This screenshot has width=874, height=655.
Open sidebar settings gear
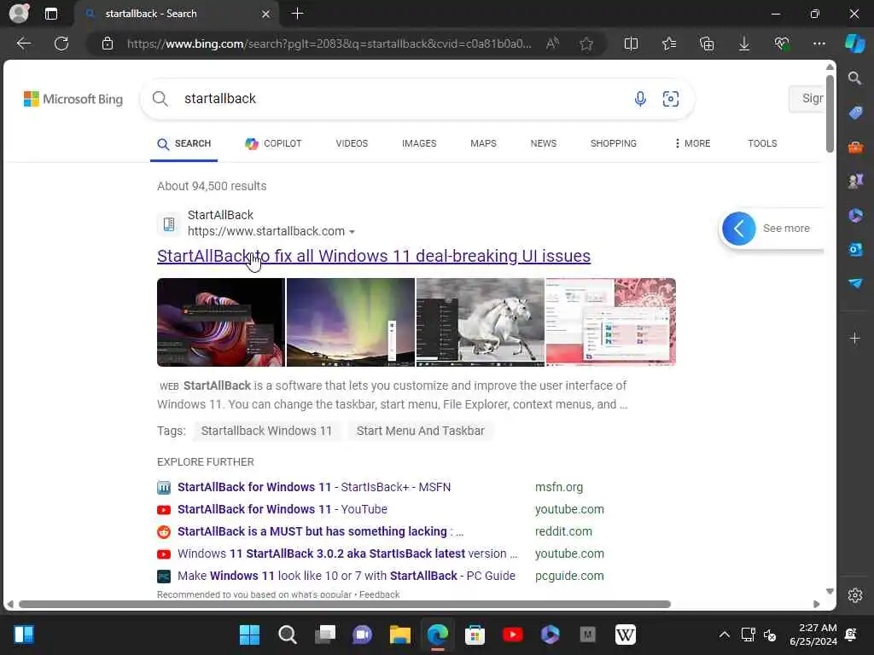[x=855, y=595]
